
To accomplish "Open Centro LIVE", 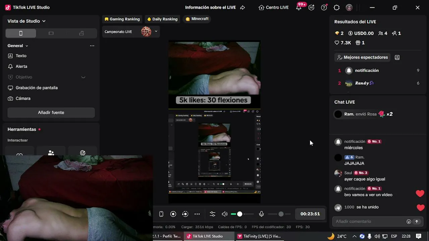I will (x=273, y=7).
